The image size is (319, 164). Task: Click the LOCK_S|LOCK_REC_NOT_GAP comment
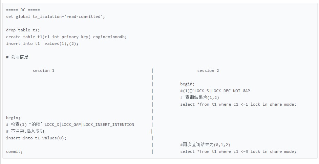pyautogui.click(x=215, y=91)
